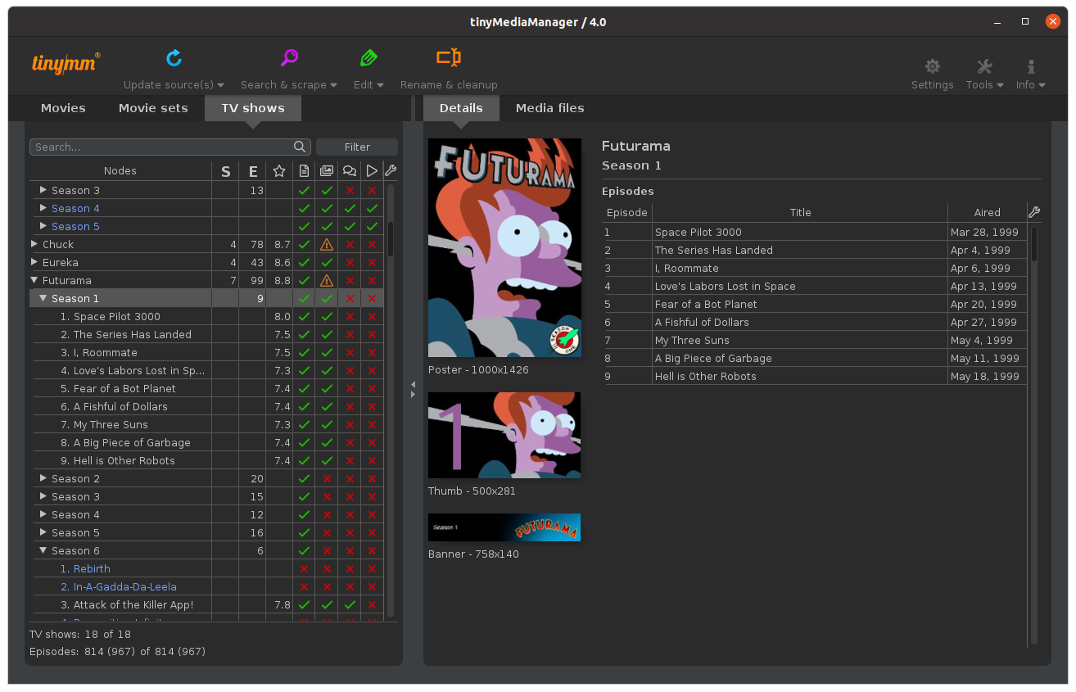Click the wrench icon above episodes table

click(1034, 212)
